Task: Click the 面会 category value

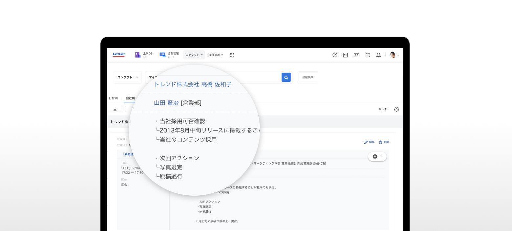Action: click(124, 185)
